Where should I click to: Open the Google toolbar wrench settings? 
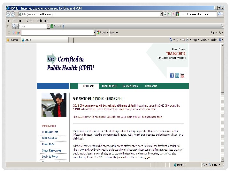220,32
